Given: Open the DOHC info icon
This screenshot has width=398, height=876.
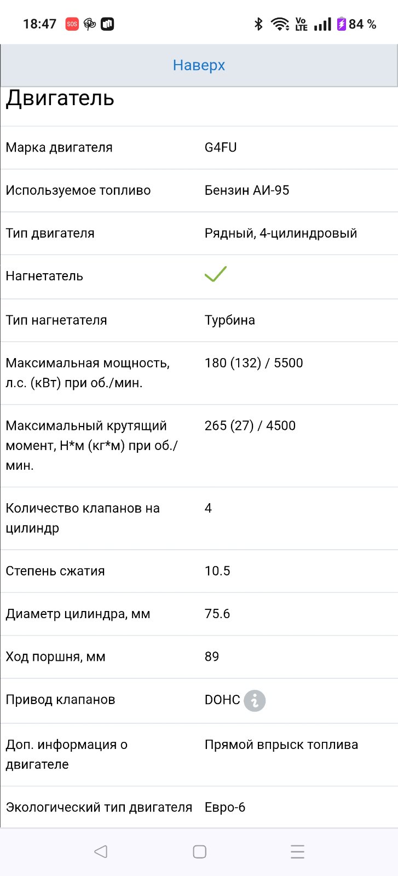Looking at the screenshot, I should click(255, 700).
